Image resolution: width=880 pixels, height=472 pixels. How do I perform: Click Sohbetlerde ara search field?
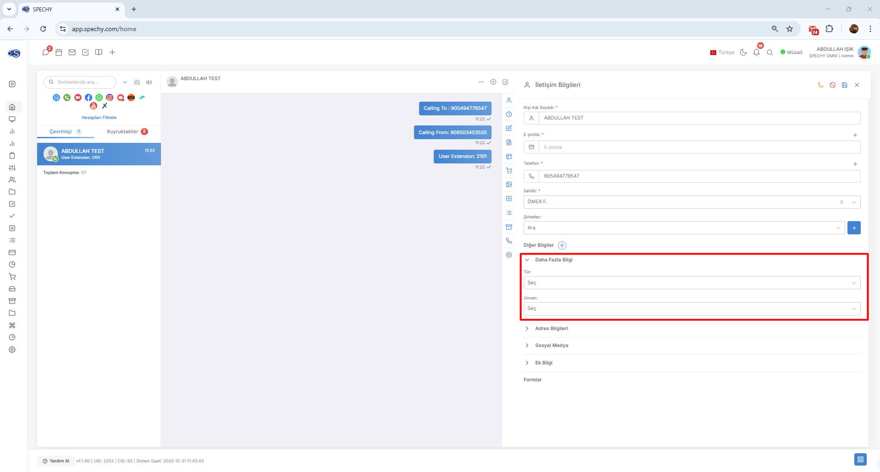point(80,82)
